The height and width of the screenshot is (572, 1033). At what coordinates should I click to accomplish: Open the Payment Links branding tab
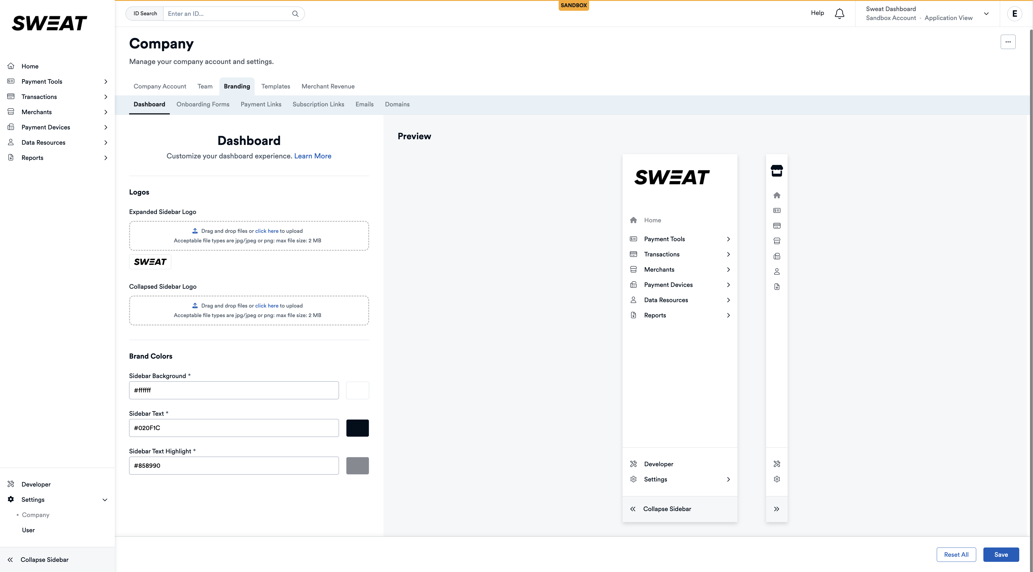(x=261, y=104)
